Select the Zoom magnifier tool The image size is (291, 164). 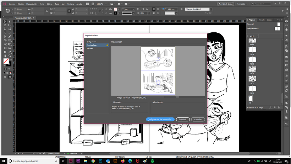[10, 55]
